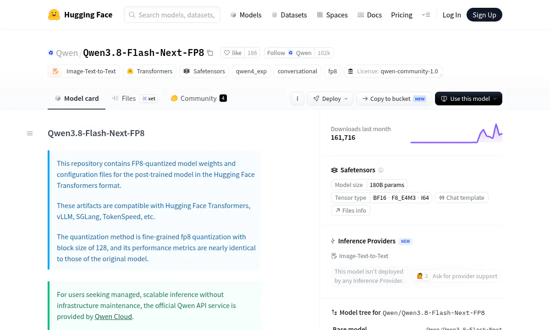Open the 186 likes count
The height and width of the screenshot is (330, 550).
[x=252, y=53]
